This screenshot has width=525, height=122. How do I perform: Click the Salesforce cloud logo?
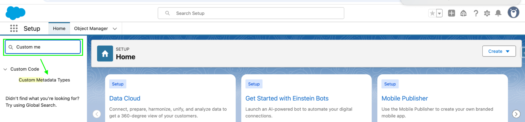pos(15,13)
